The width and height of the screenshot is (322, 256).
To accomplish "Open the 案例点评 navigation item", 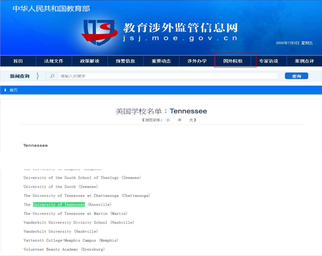I will [304, 61].
